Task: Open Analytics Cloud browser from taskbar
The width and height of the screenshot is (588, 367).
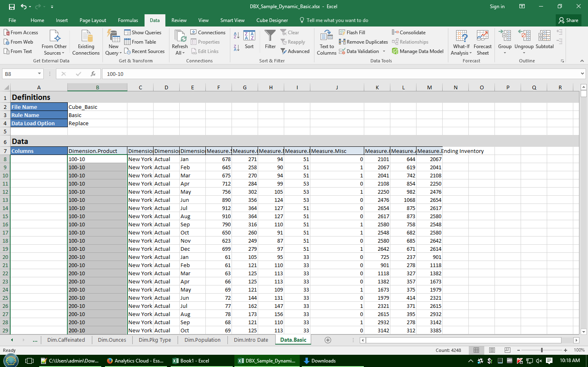Action: point(135,361)
